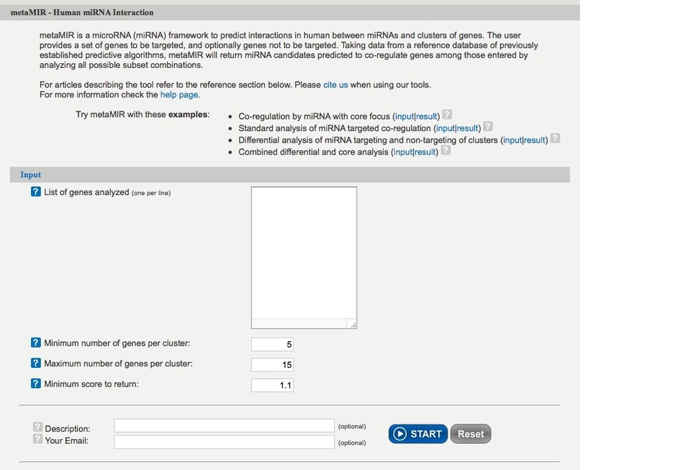Click the genes list text area
Screen dimensions: 688x470
tap(304, 258)
